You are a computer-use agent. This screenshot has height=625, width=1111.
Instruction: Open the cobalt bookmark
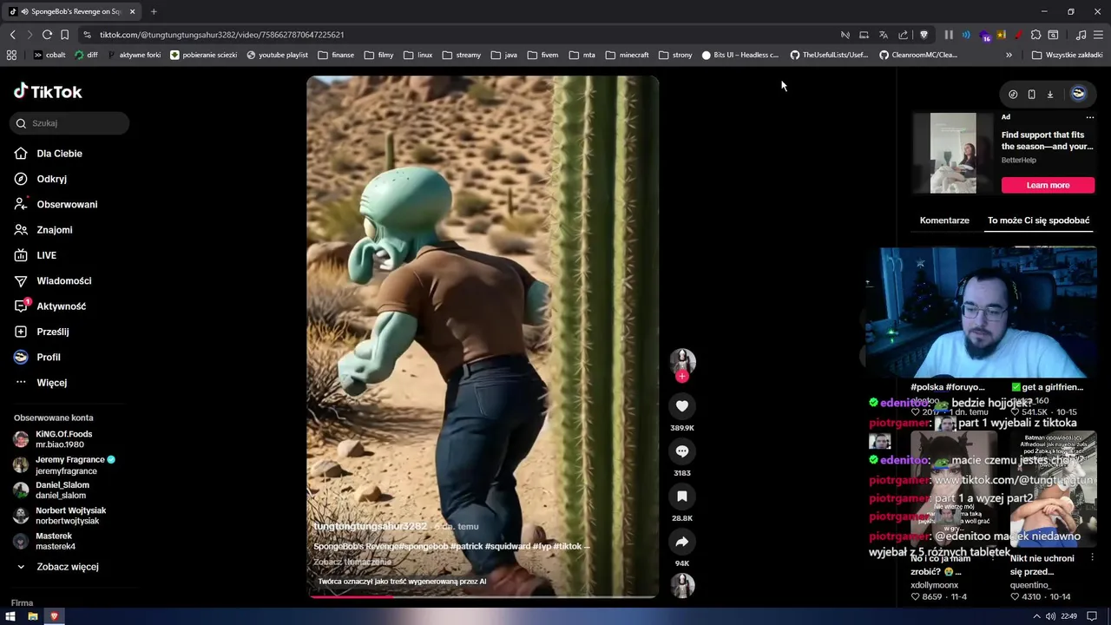pyautogui.click(x=49, y=55)
